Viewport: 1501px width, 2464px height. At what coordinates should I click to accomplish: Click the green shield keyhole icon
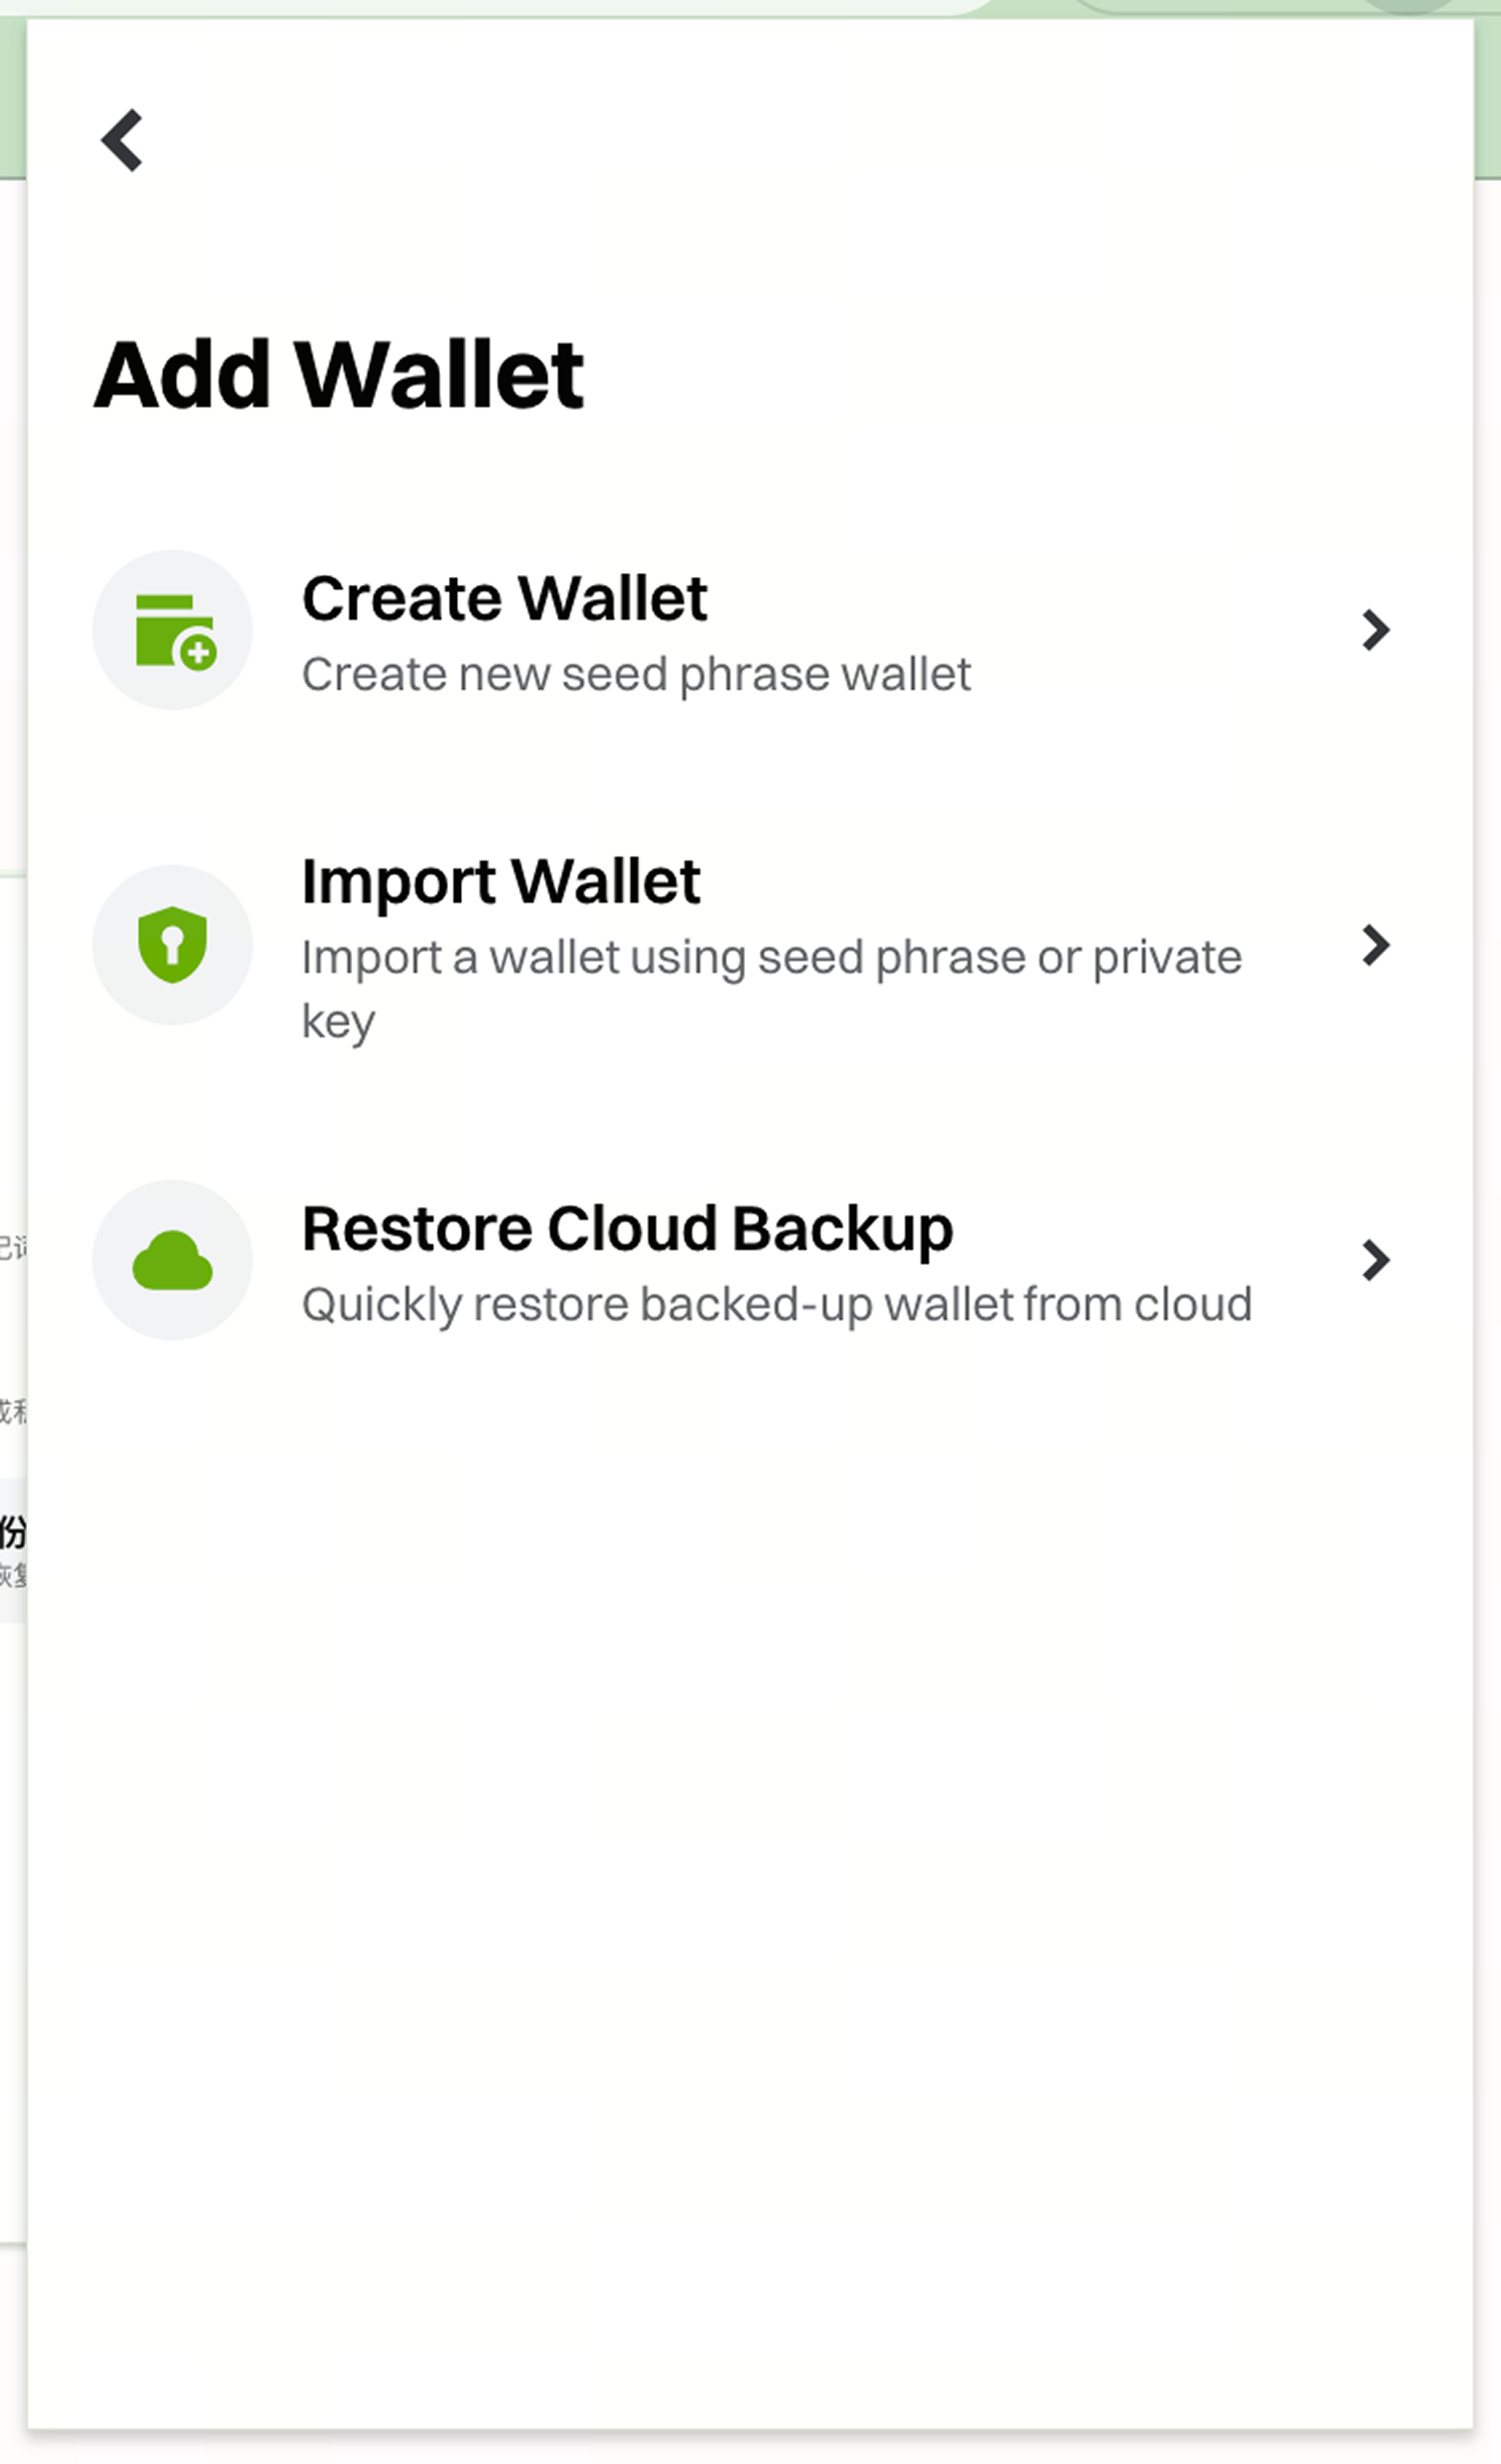tap(173, 945)
